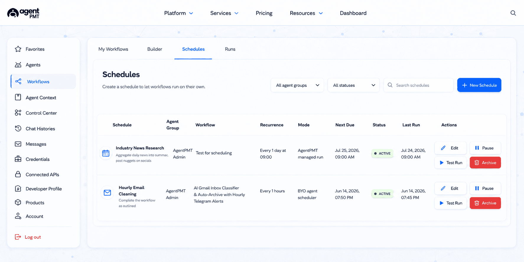Click the 'Hourly Email Cleaning' schedule name
524x262 pixels.
tap(131, 191)
